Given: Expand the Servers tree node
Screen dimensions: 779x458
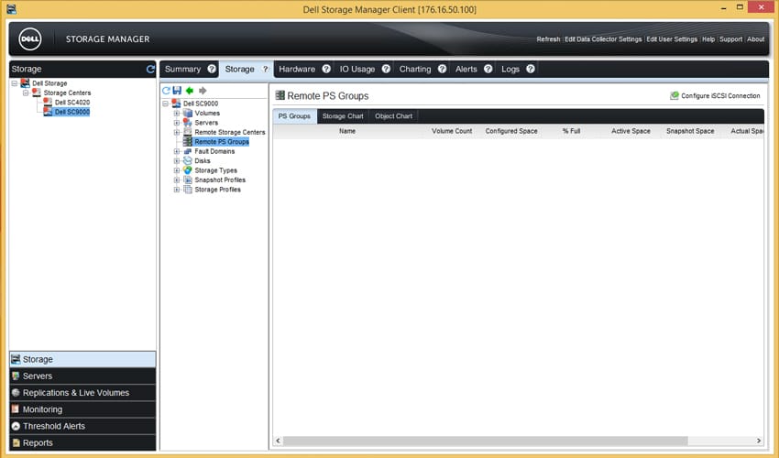Looking at the screenshot, I should [176, 123].
